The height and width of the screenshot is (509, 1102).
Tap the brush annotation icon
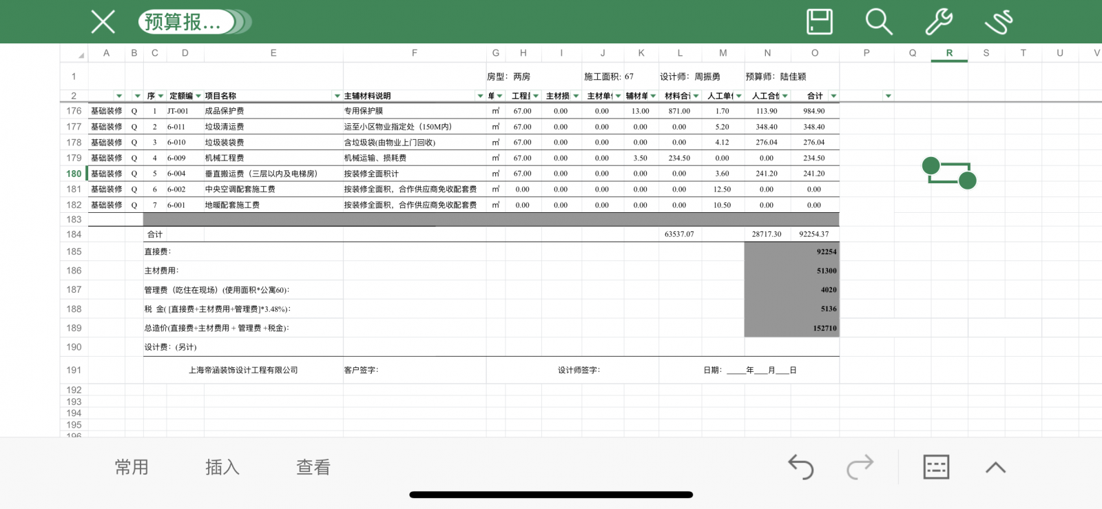pos(999,22)
